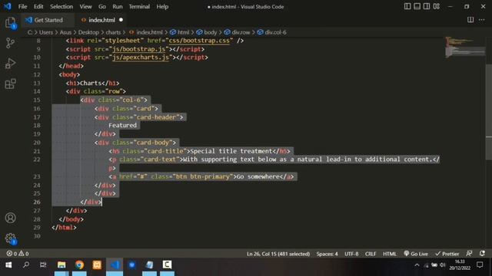Change indentation via Spaces: 4
This screenshot has height=276, width=492.
[327, 254]
